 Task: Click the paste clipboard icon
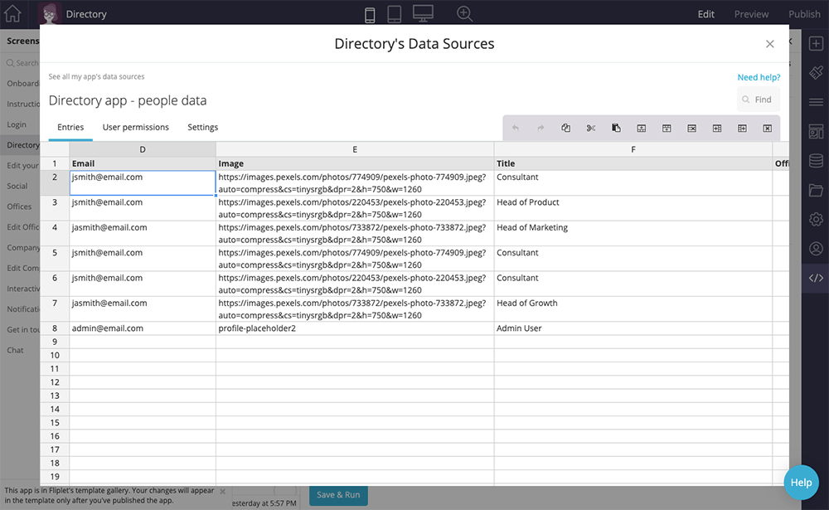(616, 128)
